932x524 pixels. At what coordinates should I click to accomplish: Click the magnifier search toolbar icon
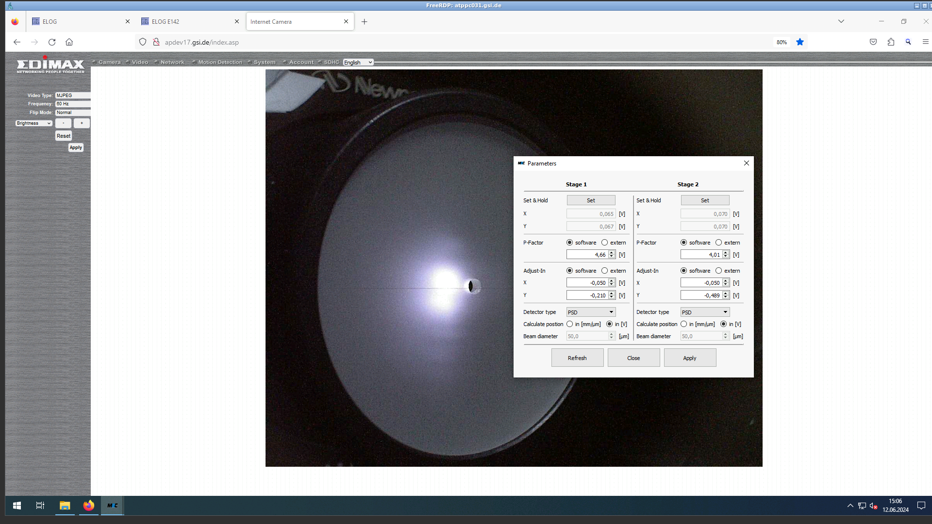908,42
